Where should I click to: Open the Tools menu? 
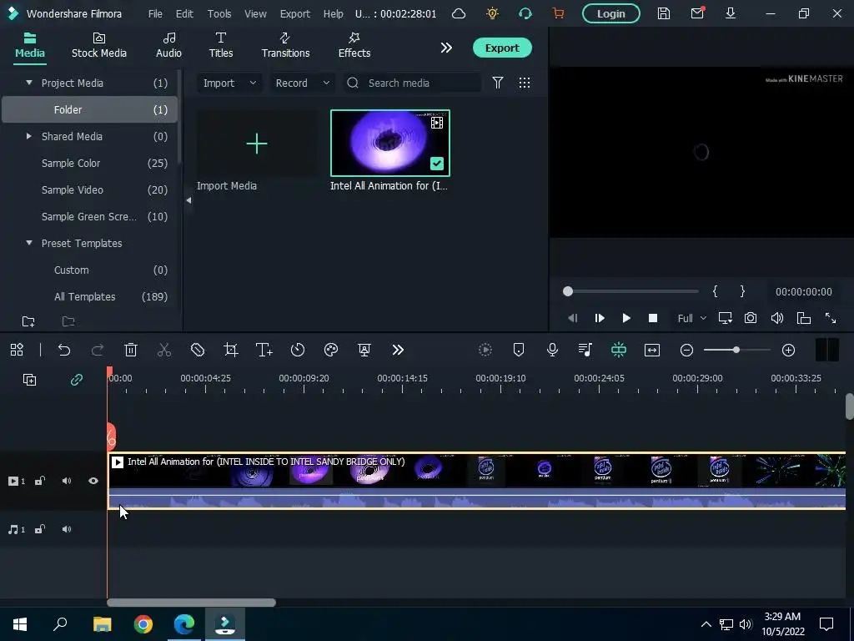[x=219, y=13]
